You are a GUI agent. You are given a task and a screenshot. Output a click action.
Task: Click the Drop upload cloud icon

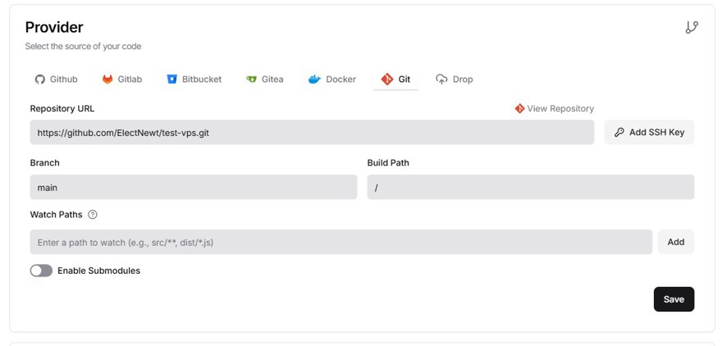[x=442, y=80]
